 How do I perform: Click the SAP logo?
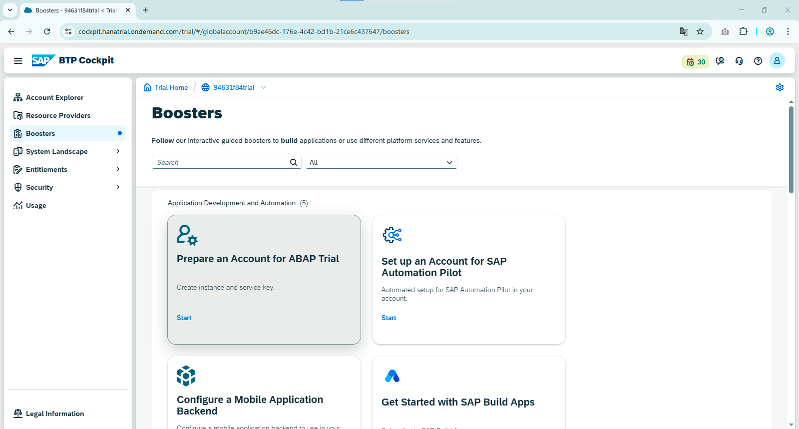click(x=43, y=60)
